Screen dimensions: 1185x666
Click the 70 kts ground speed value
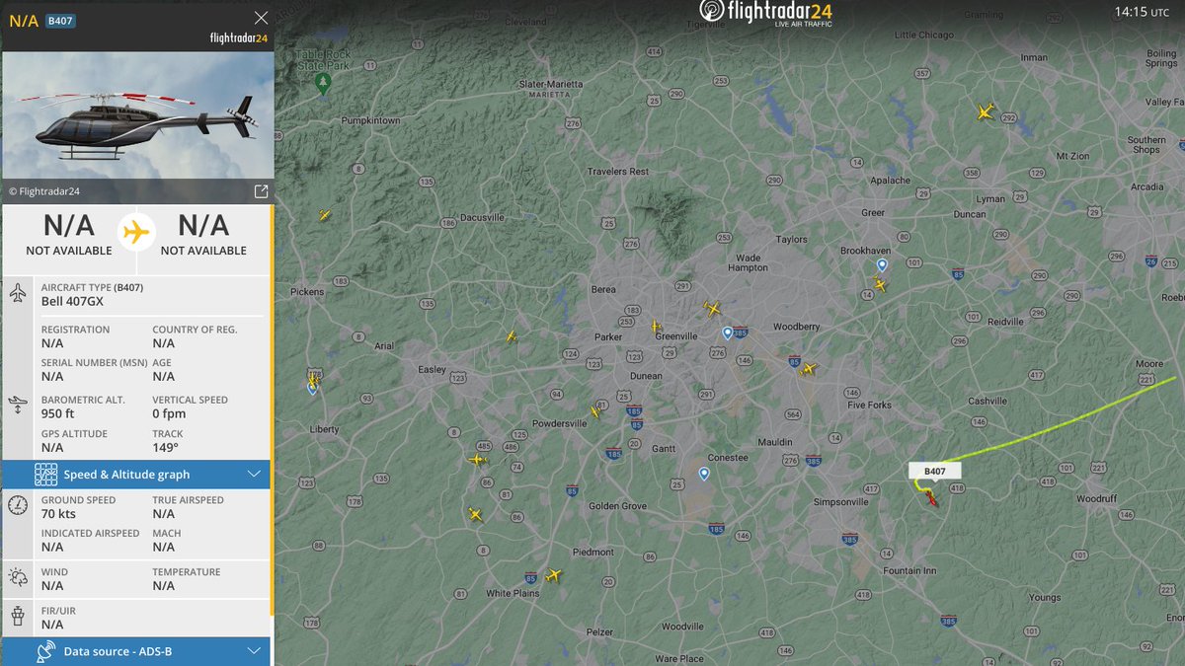[x=58, y=514]
